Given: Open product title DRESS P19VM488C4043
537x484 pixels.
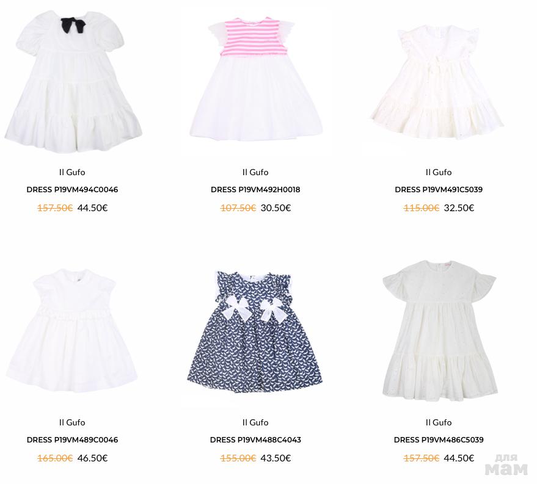Looking at the screenshot, I should click(x=255, y=440).
